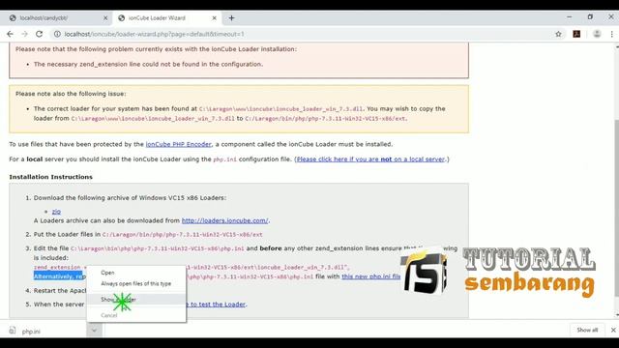Screen dimensions: 619x348
Task: Click the Installation Instructions heading text
Action: pos(51,177)
